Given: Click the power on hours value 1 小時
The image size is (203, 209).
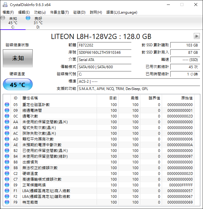Looking at the screenshot, I should pyautogui.click(x=185, y=74).
